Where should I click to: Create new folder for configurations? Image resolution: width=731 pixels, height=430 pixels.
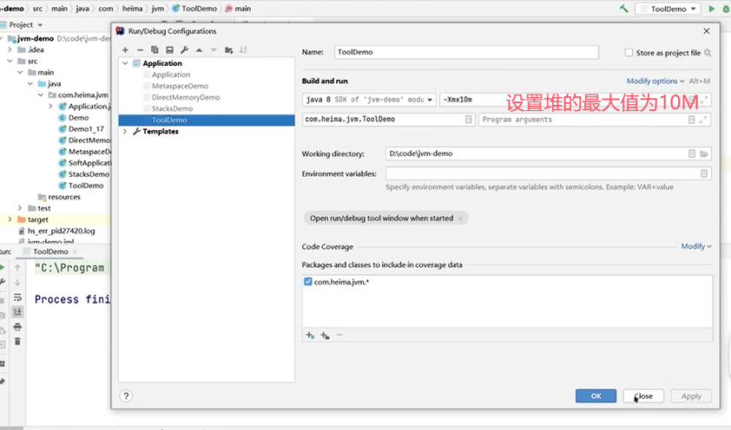tap(228, 49)
